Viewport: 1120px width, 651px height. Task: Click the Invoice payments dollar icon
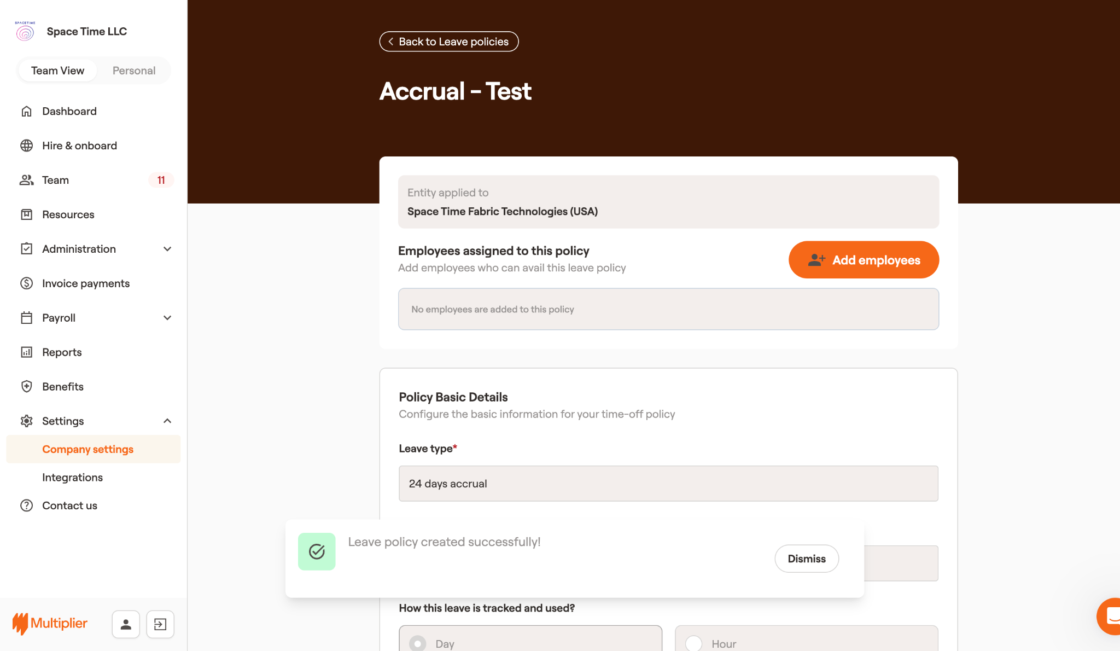26,283
